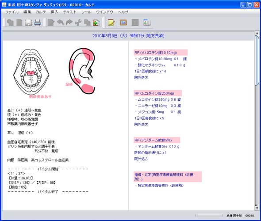The width and height of the screenshot is (261, 221).
Task: Click the gray grid toolbar icon
Action: (135, 23)
